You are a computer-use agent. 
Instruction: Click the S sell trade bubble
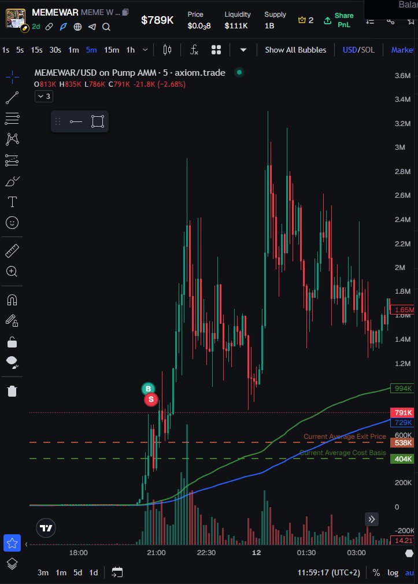tap(151, 400)
